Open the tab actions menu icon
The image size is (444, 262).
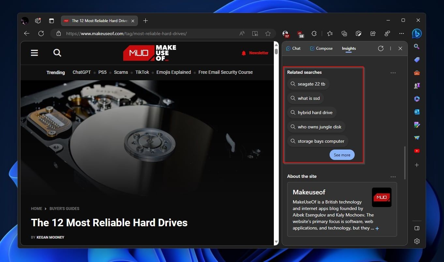click(x=52, y=21)
